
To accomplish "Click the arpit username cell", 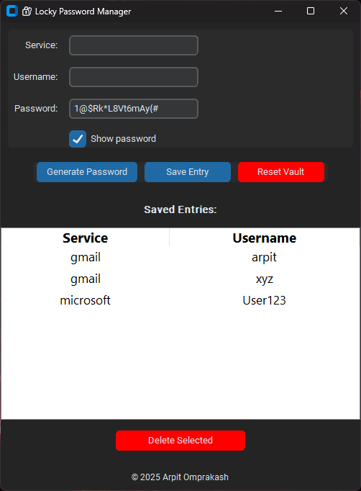I will tap(265, 258).
